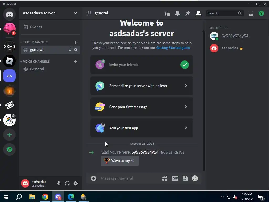Show hidden system tray icons
Image resolution: width=269 pixels, height=202 pixels.
point(222,197)
